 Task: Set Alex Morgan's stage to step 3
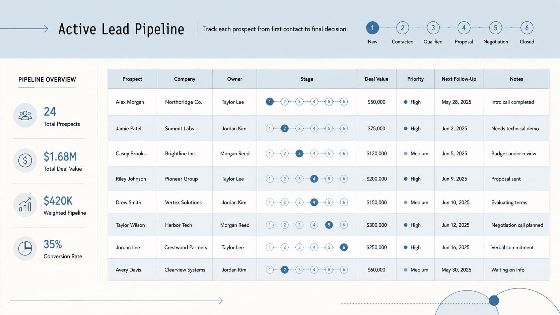pyautogui.click(x=299, y=101)
